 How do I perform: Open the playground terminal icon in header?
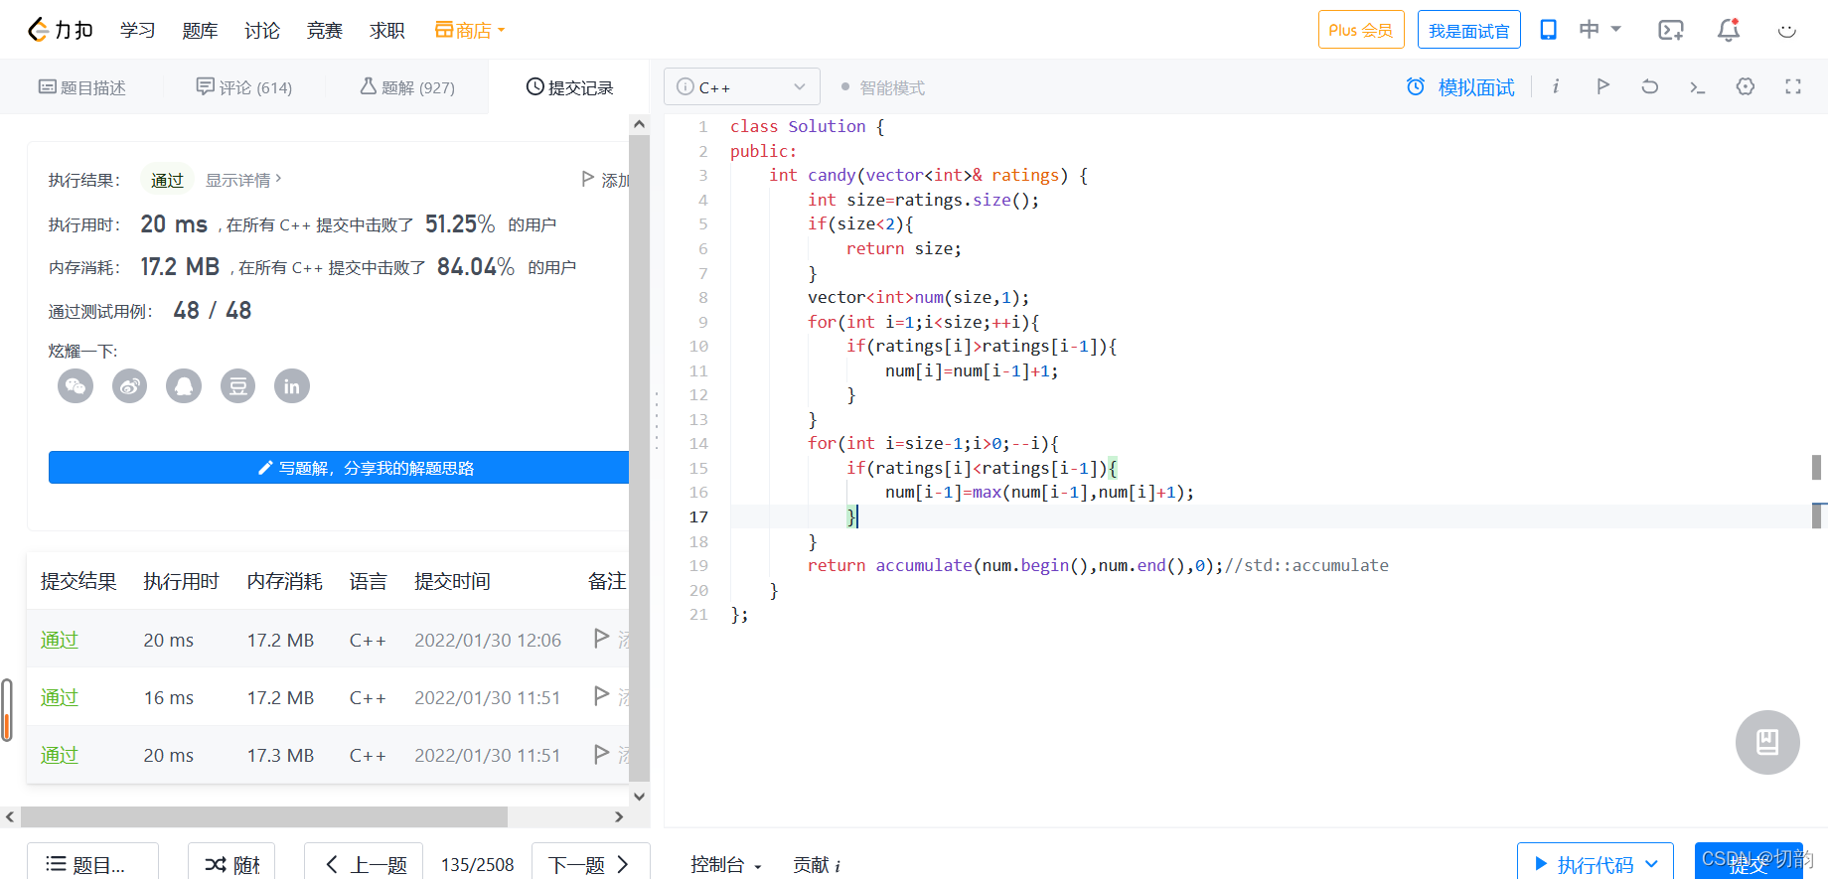[1671, 30]
